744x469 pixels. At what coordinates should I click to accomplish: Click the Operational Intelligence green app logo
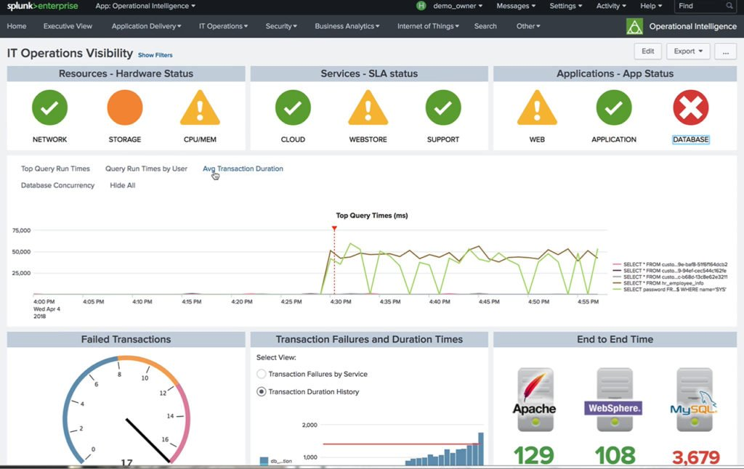(634, 26)
